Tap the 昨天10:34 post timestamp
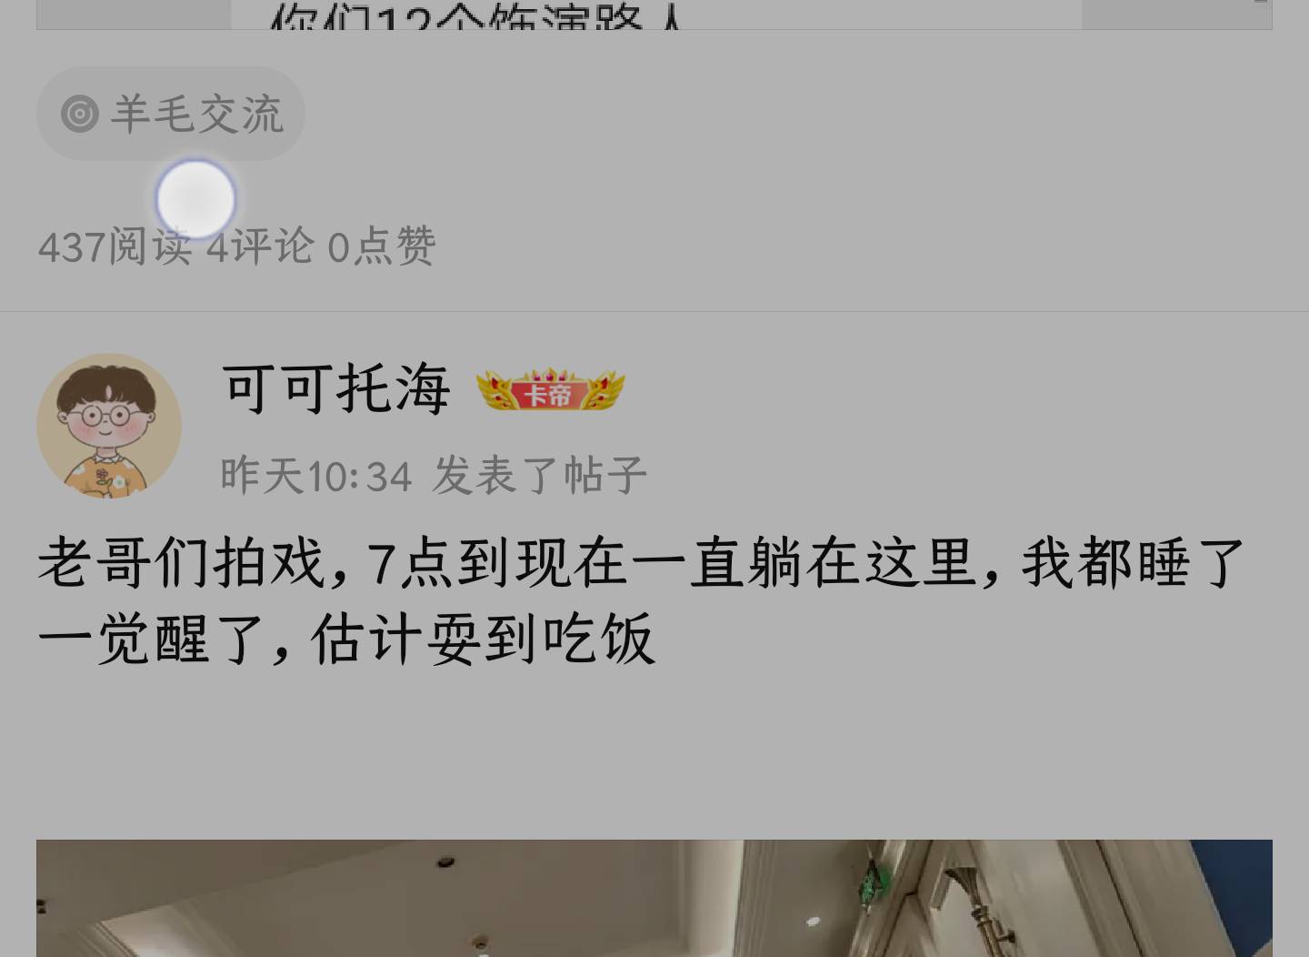Viewport: 1309px width, 957px height. pos(316,476)
